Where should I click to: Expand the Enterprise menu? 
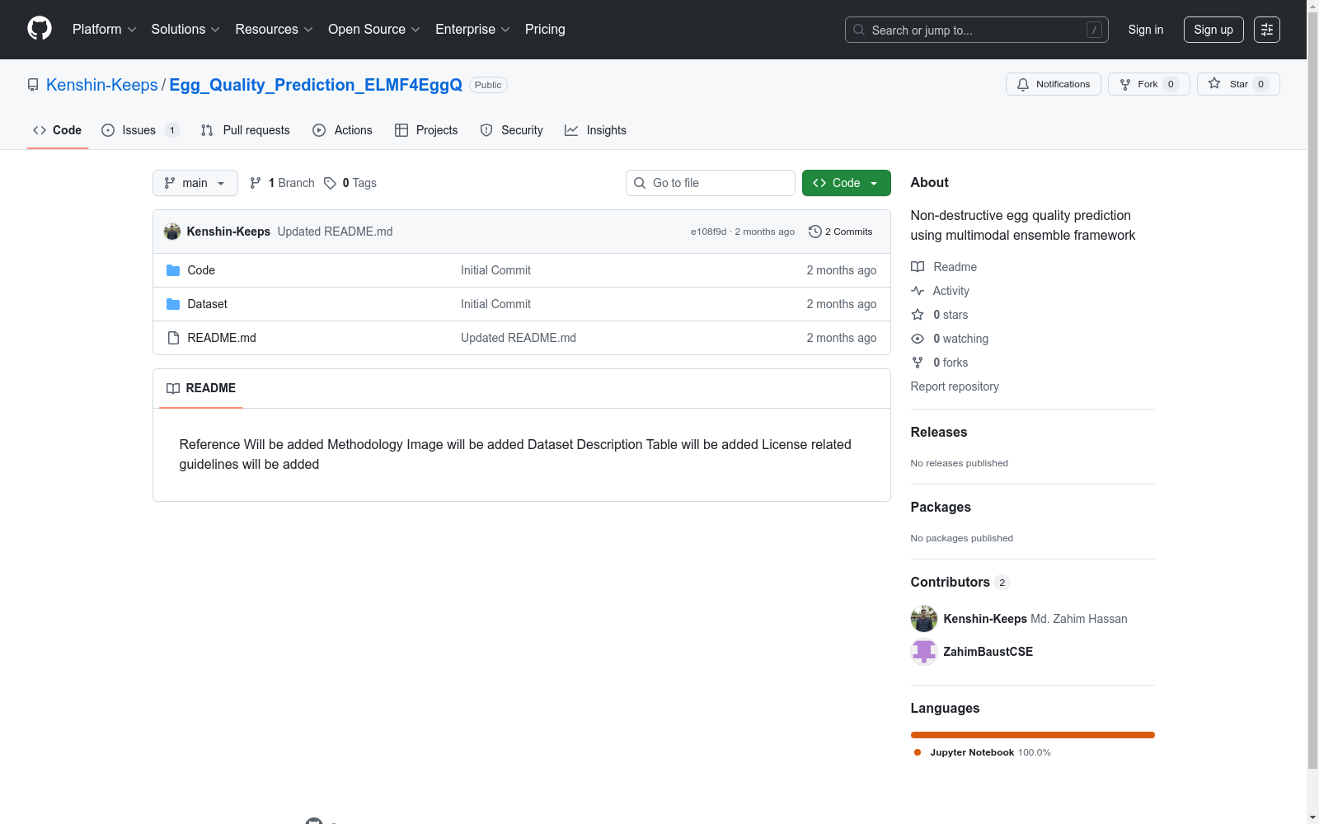[x=472, y=30]
